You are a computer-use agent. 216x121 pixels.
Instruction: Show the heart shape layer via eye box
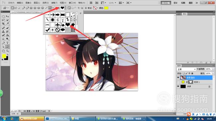[x=178, y=82]
